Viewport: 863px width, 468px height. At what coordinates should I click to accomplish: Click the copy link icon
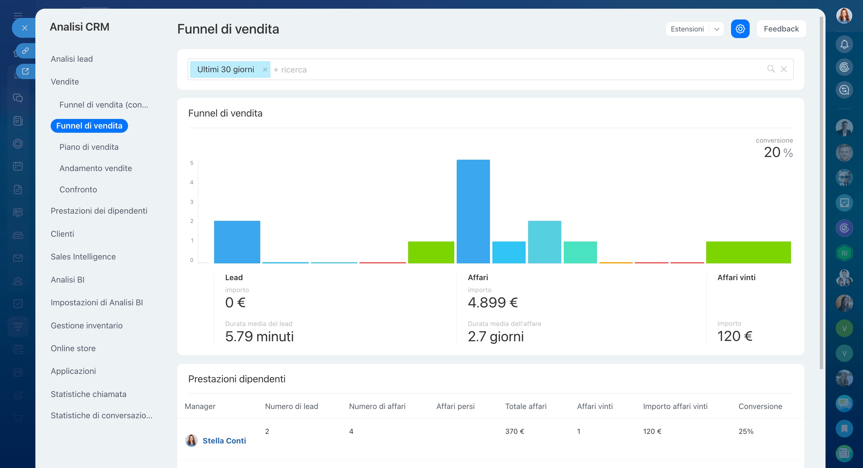(x=25, y=51)
